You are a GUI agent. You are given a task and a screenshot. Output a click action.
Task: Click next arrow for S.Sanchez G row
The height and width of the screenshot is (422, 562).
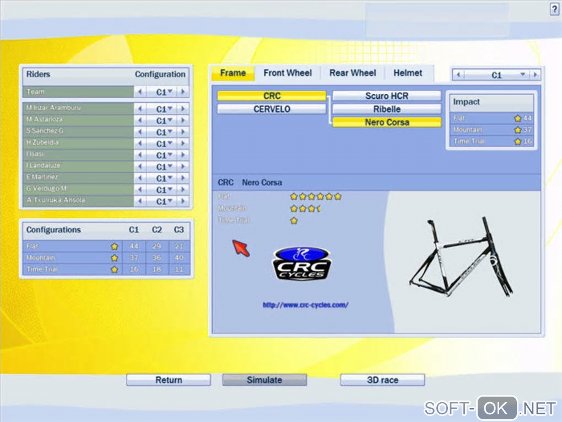(x=183, y=132)
